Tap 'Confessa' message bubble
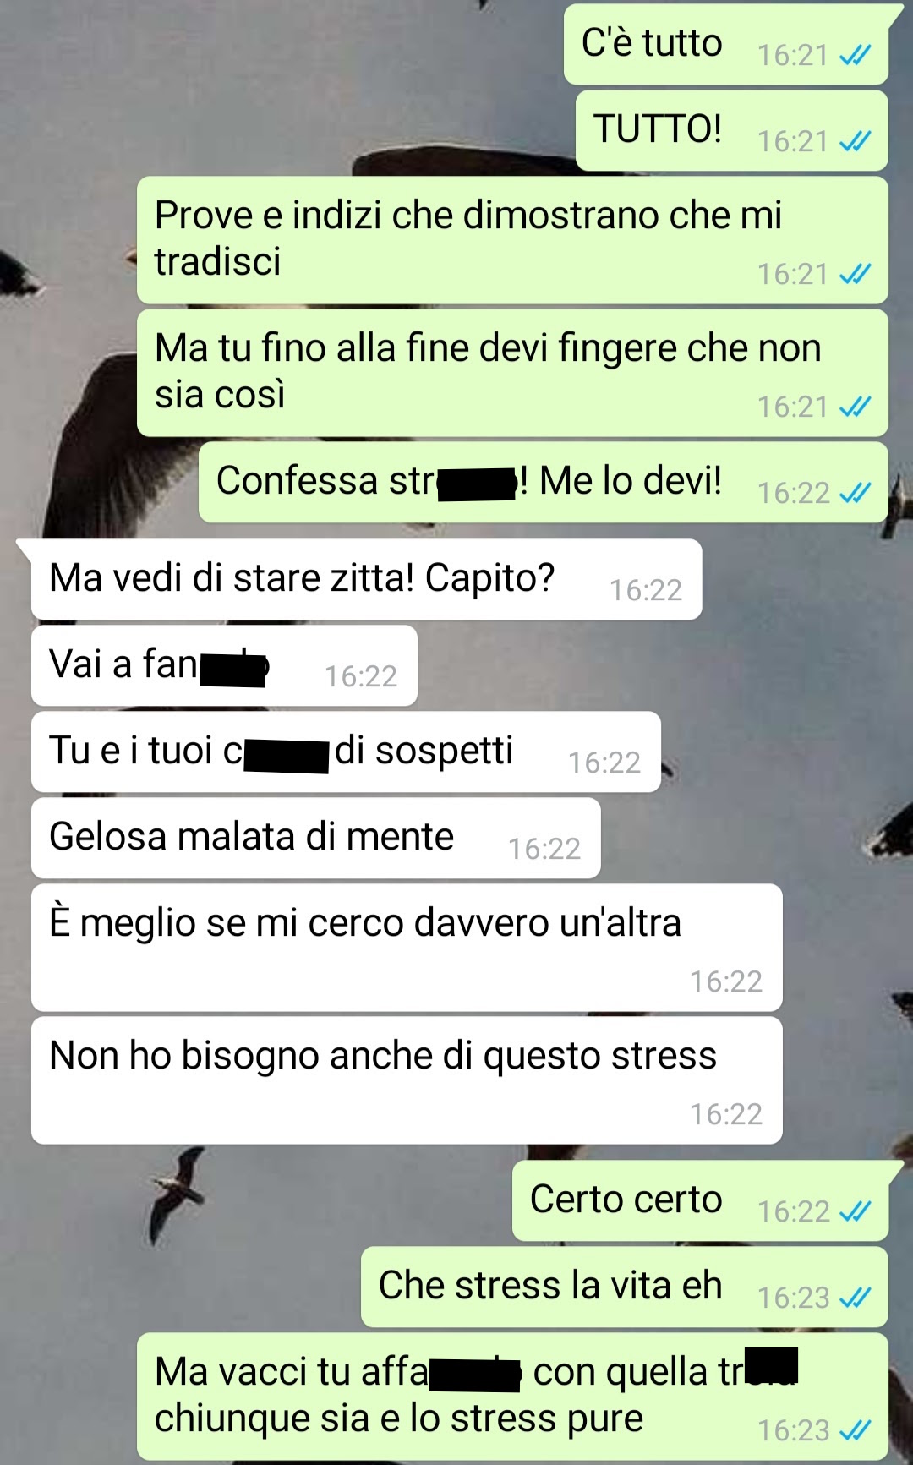 (x=544, y=483)
